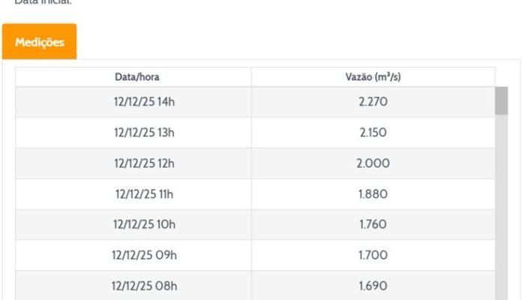
Task: Click the 2.270 flow value
Action: click(373, 102)
